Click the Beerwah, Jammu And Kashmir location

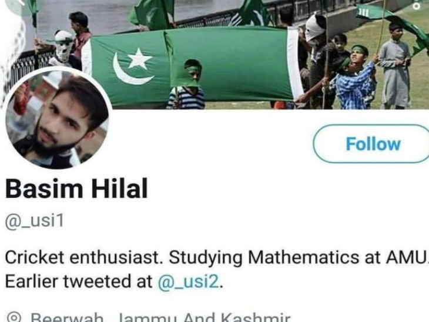[x=160, y=317]
